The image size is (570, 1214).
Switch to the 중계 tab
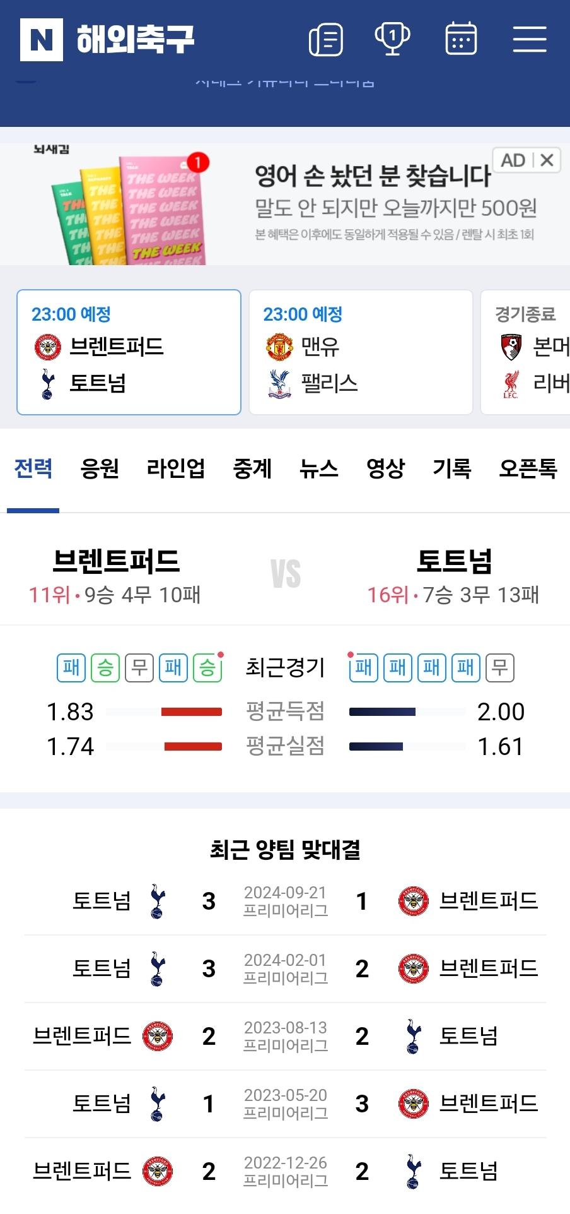coord(252,468)
